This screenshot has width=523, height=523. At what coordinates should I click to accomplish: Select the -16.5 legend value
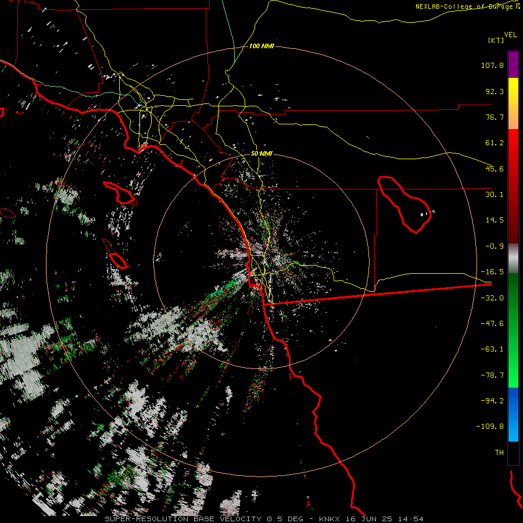(492, 272)
